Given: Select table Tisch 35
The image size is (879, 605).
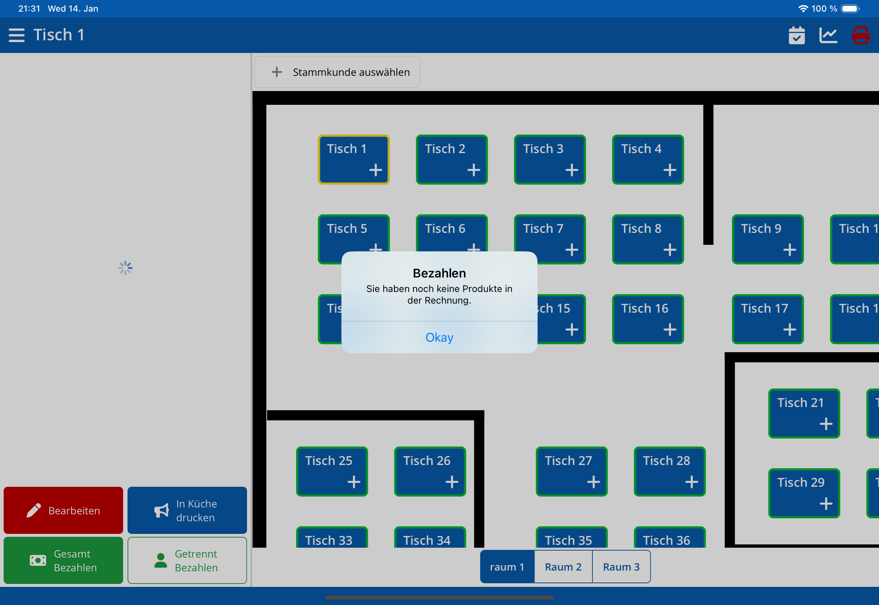Looking at the screenshot, I should coord(572,537).
